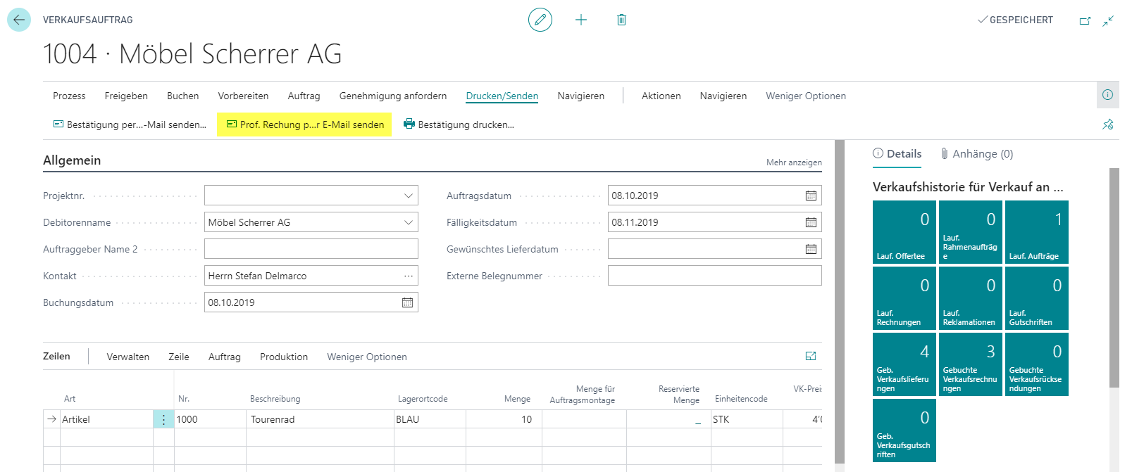Open Buchungsdatum calendar picker
This screenshot has height=472, width=1132.
pos(407,302)
